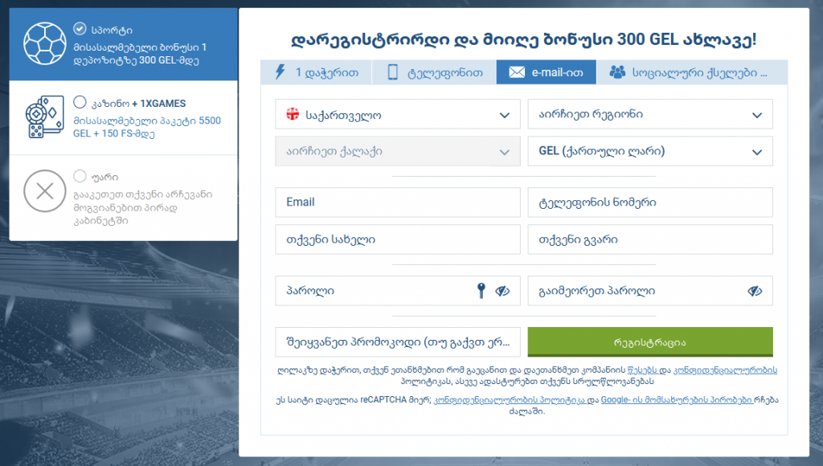The image size is (823, 466).
Task: Select the Sport bonus radio option
Action: (x=80, y=27)
